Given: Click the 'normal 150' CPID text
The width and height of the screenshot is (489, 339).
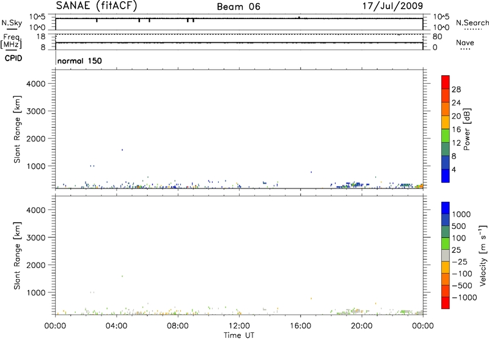Looking at the screenshot, I should (x=79, y=61).
